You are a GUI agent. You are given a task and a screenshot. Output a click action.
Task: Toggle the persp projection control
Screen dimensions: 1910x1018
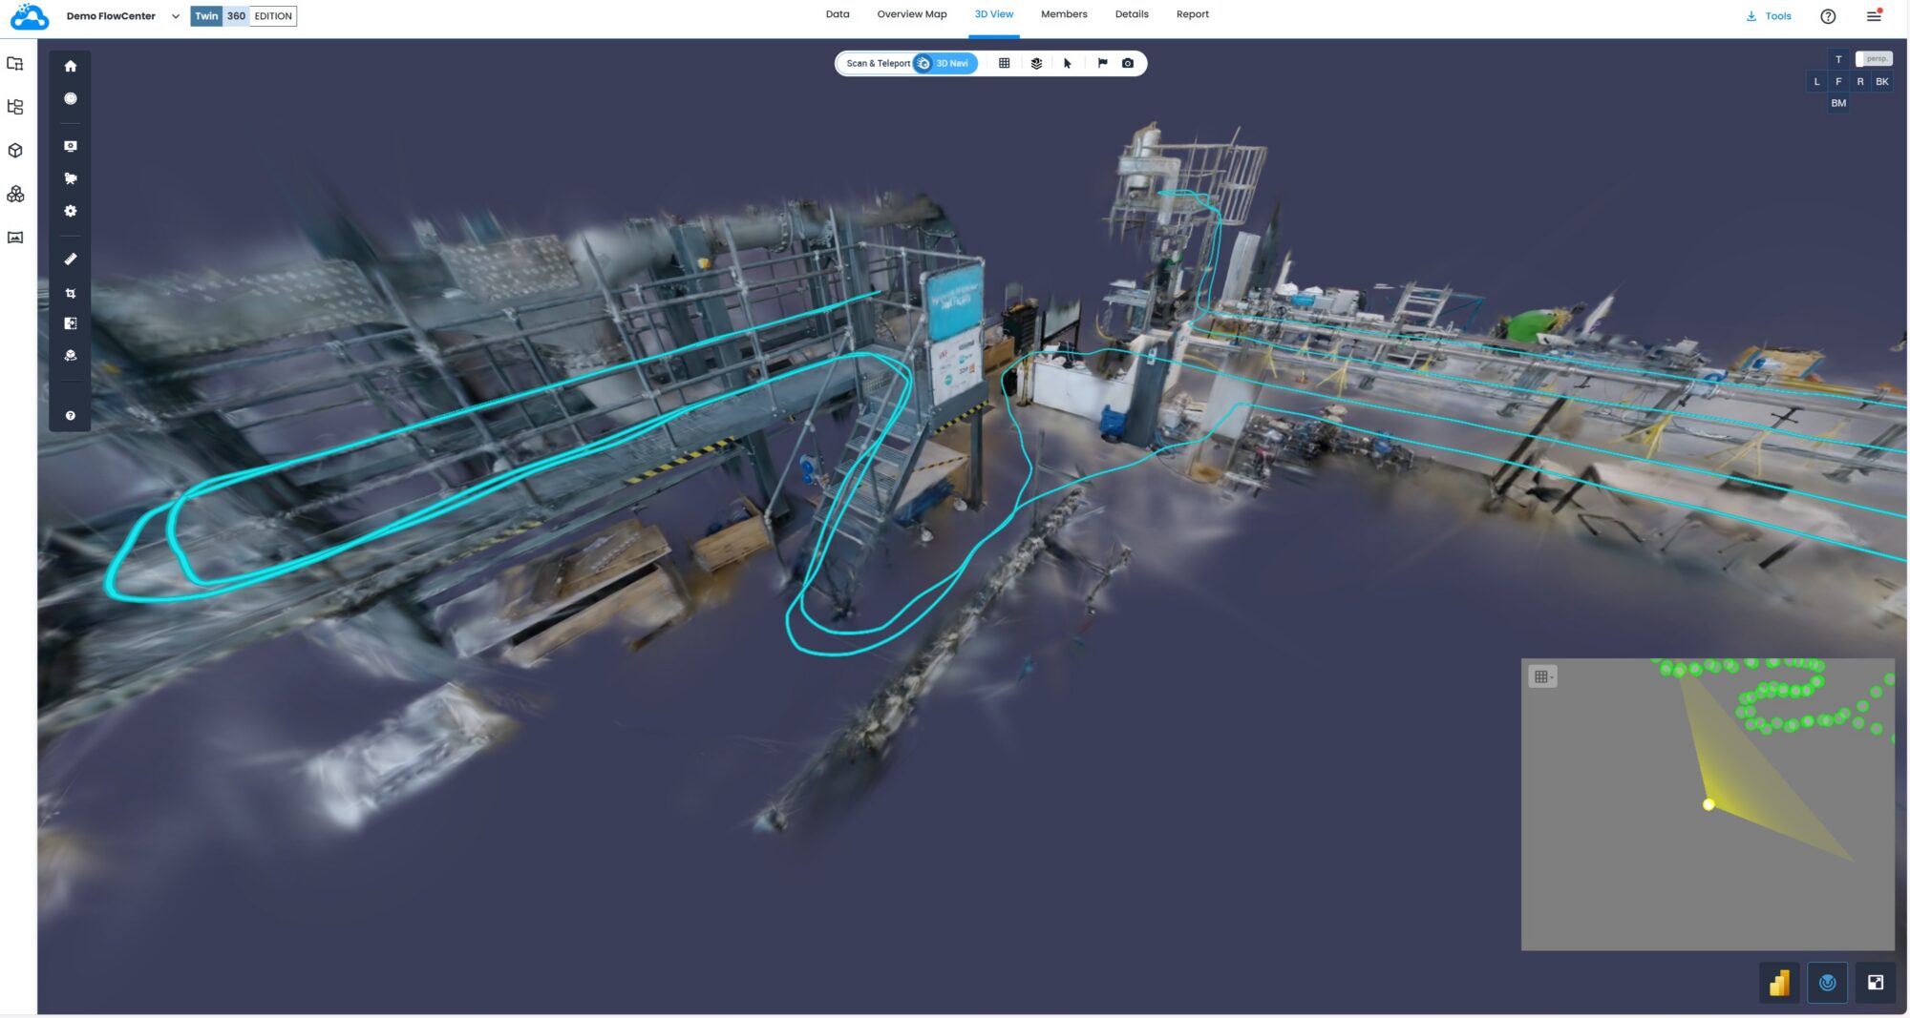coord(1875,58)
